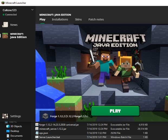Click the Documents folder icon
Viewport: 168px width, 140px height.
(8, 136)
